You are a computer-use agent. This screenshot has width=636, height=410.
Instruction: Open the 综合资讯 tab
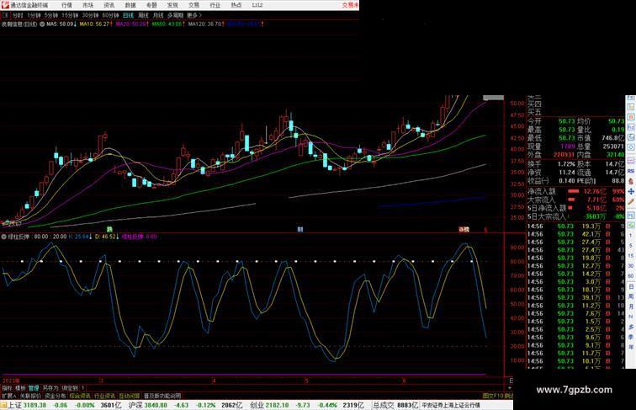coord(80,396)
